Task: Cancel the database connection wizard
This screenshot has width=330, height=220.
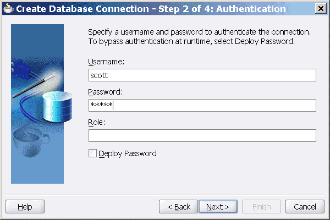Action: click(305, 207)
